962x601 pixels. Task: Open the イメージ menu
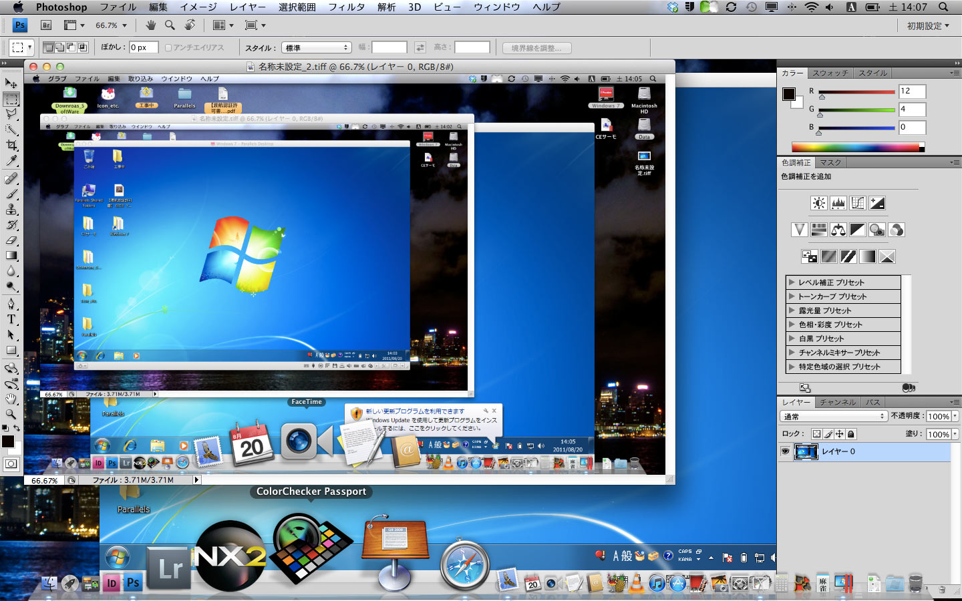click(198, 7)
